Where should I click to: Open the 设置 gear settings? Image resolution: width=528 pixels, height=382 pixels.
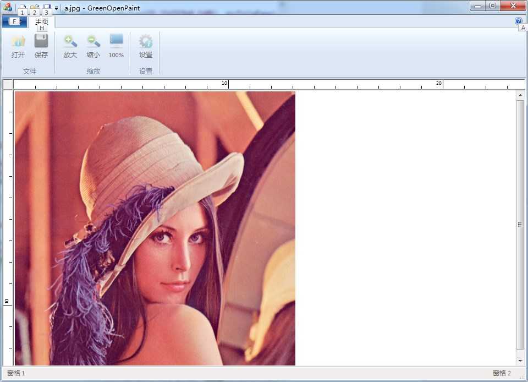146,47
